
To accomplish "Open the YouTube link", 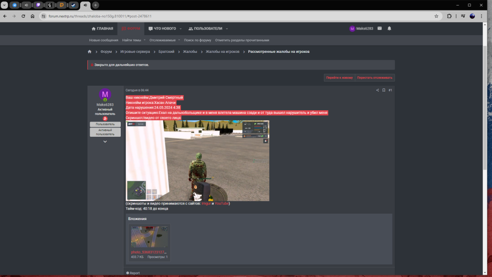I will click(x=222, y=204).
